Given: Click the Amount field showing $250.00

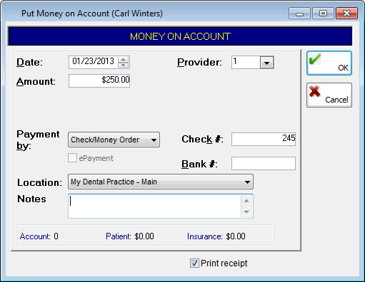Looking at the screenshot, I should click(99, 80).
